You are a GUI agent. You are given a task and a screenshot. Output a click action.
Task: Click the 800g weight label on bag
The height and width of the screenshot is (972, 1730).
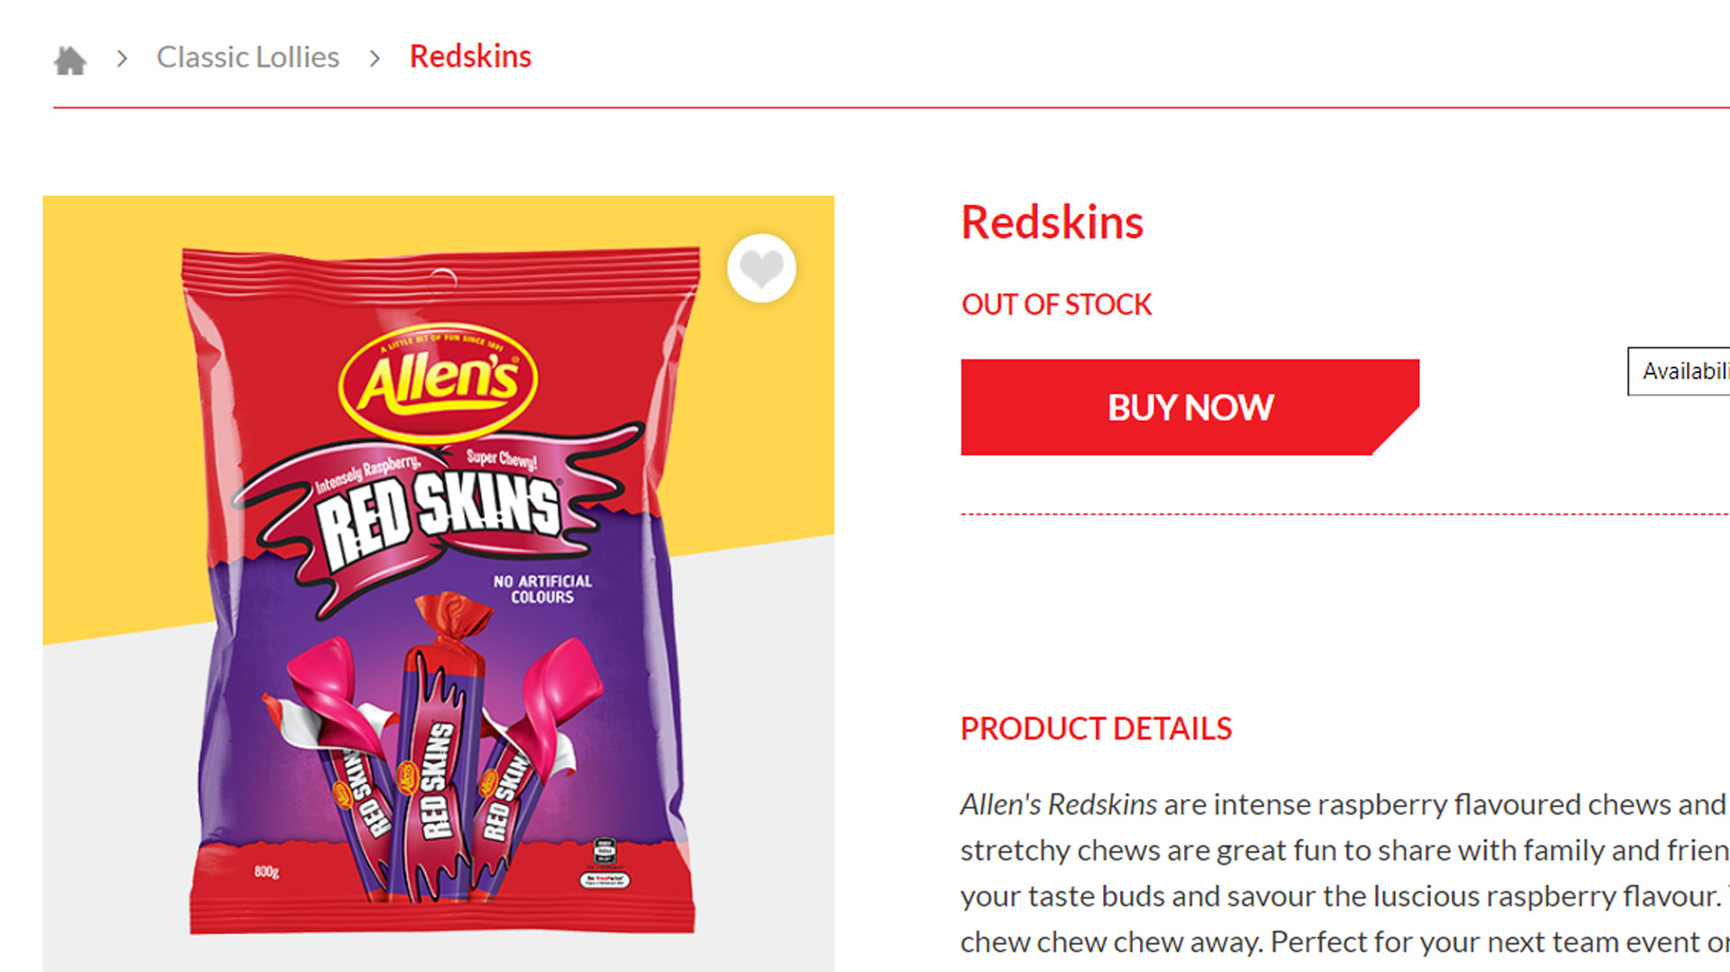[266, 871]
